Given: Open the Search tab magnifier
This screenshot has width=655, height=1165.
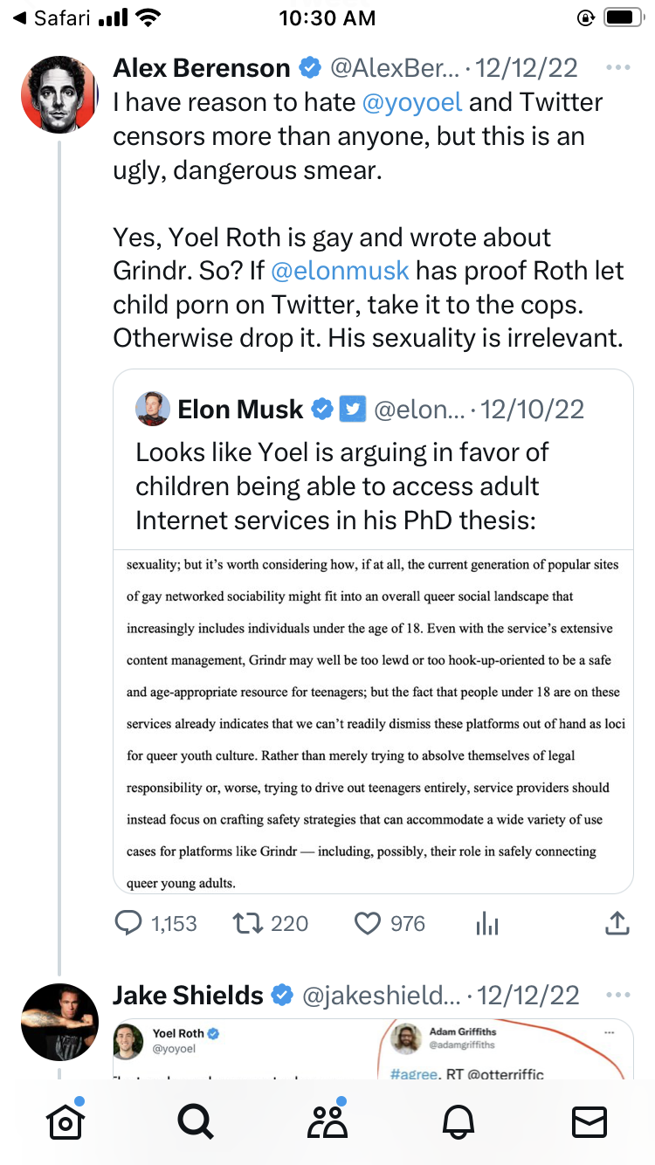Looking at the screenshot, I should [195, 1122].
